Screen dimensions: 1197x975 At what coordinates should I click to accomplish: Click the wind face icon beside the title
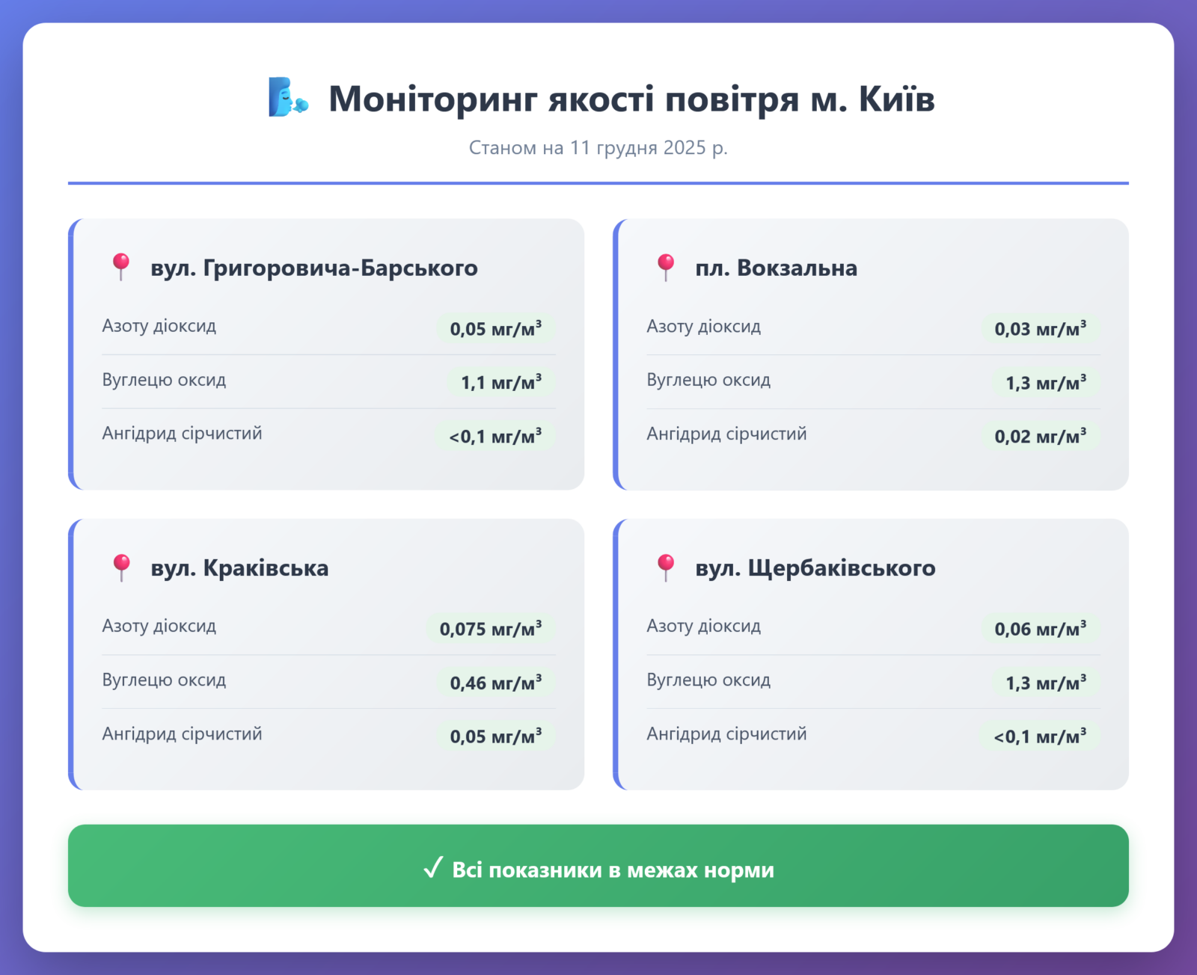(x=288, y=97)
